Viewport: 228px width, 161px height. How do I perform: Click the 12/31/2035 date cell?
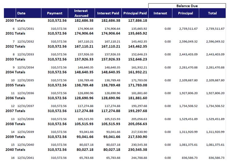pos(26,80)
